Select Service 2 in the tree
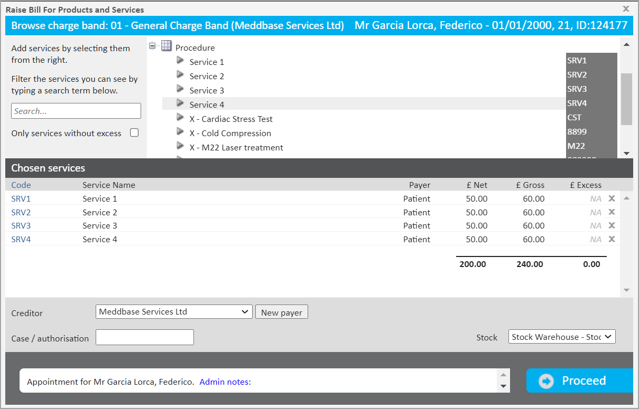 207,77
